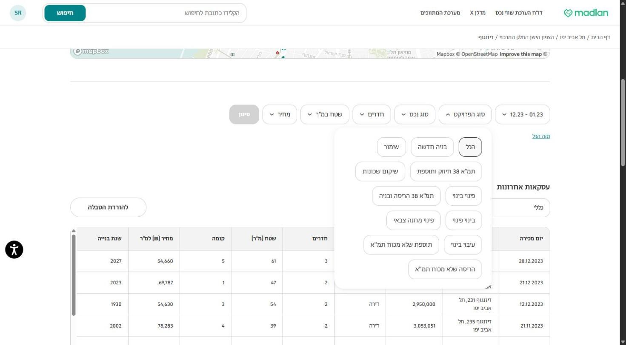Select the 'שימור' chip
This screenshot has height=345, width=626.
coord(392,147)
